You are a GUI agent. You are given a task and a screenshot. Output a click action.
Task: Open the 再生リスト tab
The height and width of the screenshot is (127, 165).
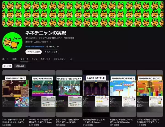[46, 59]
